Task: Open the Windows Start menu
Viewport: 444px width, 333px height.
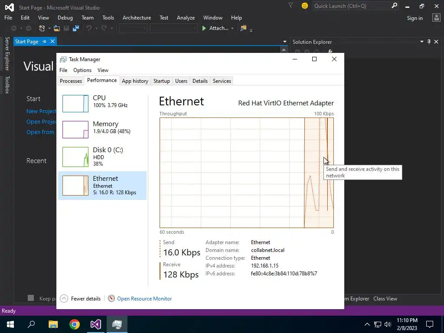Action: 10,324
